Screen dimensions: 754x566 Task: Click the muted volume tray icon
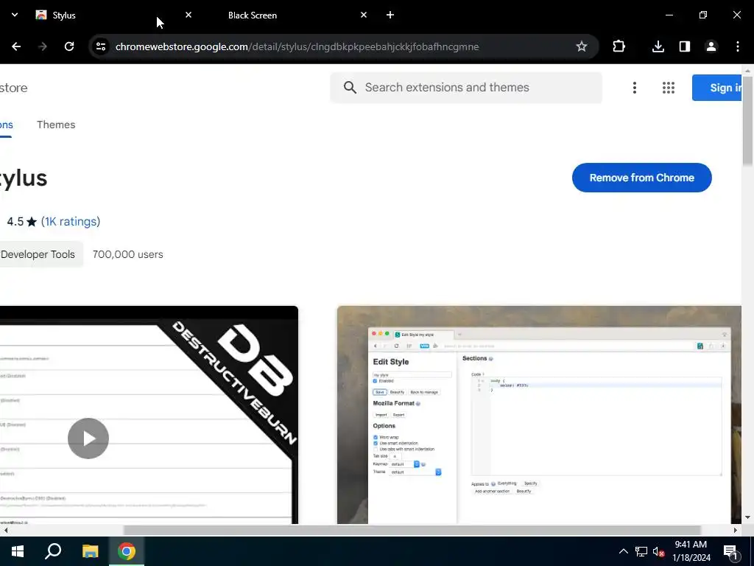pos(658,551)
